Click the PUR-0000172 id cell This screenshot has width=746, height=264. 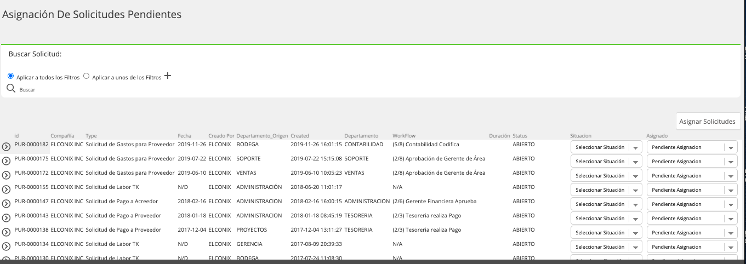[32, 173]
